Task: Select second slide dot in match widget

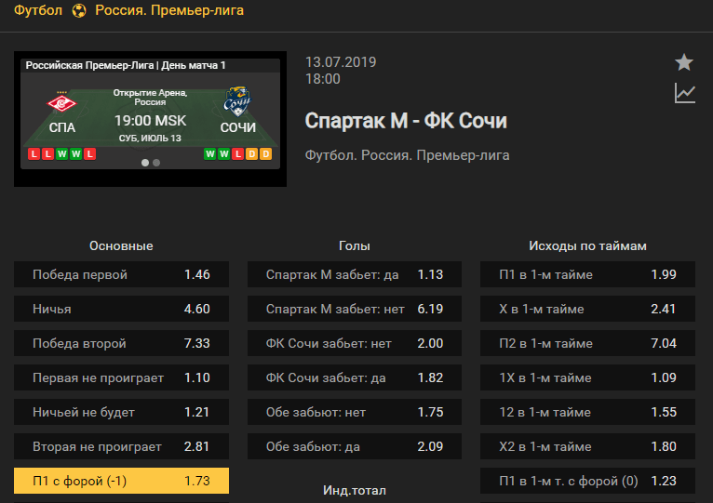Action: tap(156, 163)
